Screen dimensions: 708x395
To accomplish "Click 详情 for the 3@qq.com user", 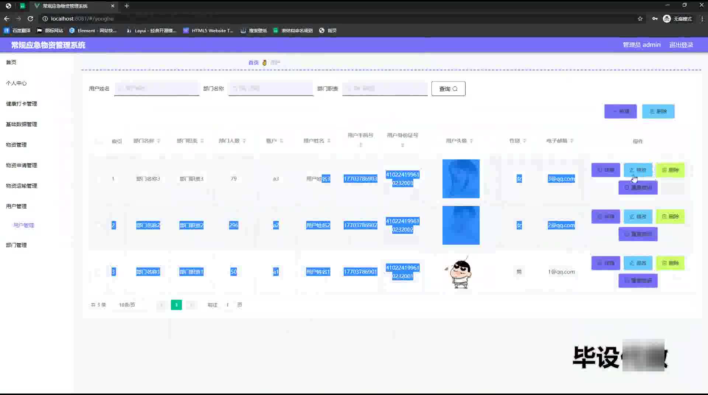I will 606,170.
